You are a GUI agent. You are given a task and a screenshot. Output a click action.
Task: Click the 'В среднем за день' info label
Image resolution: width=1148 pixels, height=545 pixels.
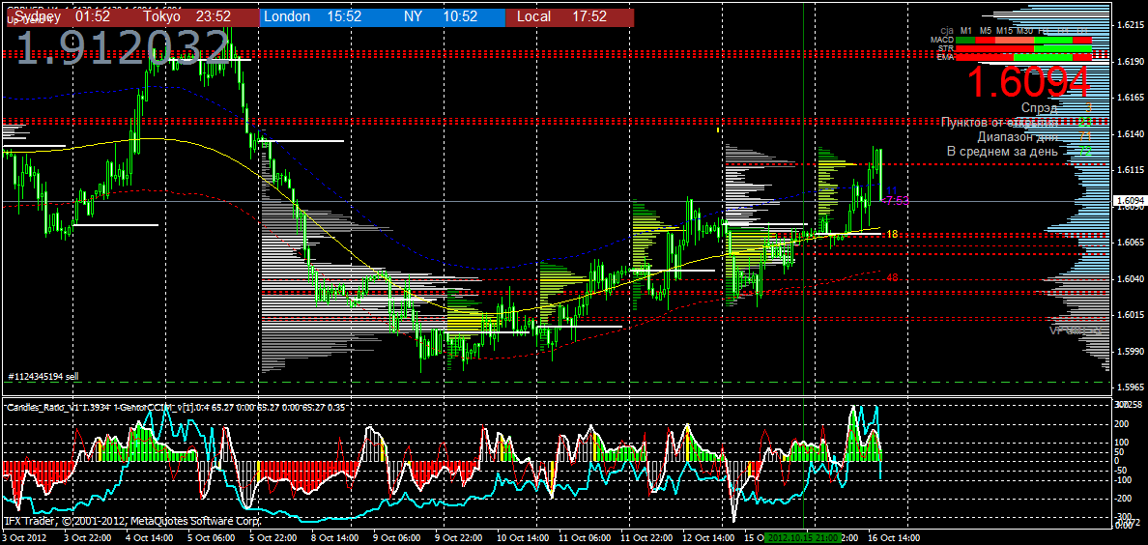(1001, 151)
